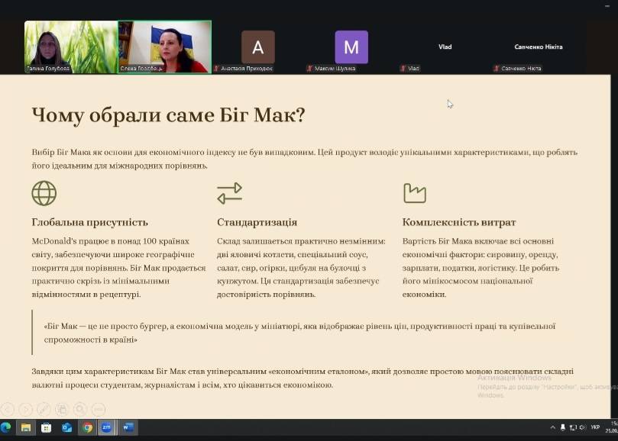Switch the УКР keyboard language indicator
The height and width of the screenshot is (441, 618).
coord(595,427)
